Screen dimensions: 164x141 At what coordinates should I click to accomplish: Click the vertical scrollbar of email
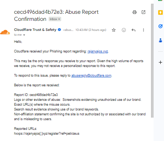pos(152,61)
